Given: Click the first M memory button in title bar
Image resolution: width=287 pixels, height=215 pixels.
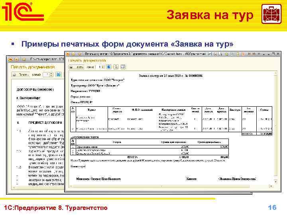Looking at the screenshot, I should tap(249, 54).
